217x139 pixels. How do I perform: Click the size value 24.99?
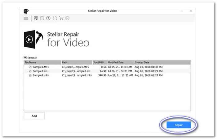[103, 71]
